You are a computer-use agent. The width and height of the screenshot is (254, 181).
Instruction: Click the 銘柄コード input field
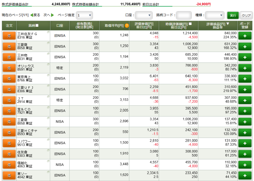[x=184, y=15]
